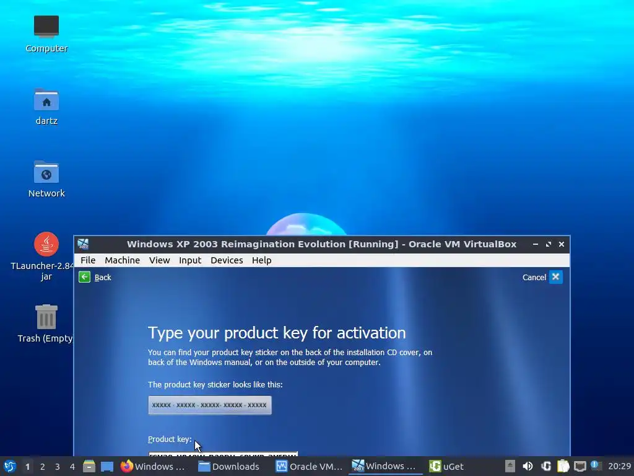Open the Lubuntu start menu icon
Screen dimensions: 634x476
coord(10,466)
